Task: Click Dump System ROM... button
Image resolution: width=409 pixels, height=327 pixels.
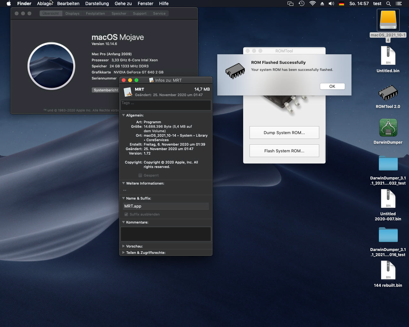Action: tap(284, 133)
